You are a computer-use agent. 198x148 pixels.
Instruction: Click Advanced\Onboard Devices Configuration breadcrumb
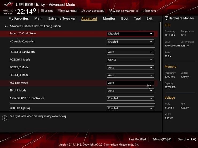[x=35, y=26]
